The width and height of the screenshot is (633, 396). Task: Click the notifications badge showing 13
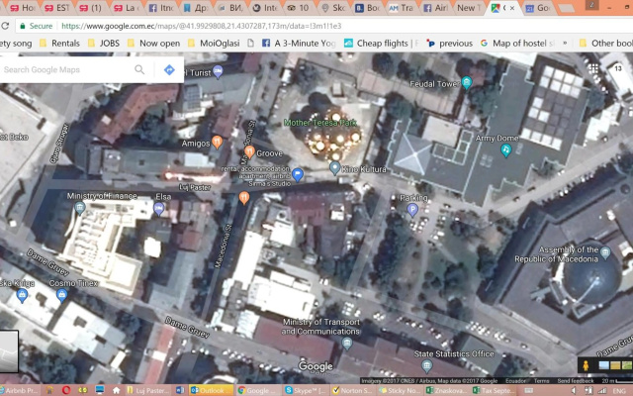(x=617, y=68)
